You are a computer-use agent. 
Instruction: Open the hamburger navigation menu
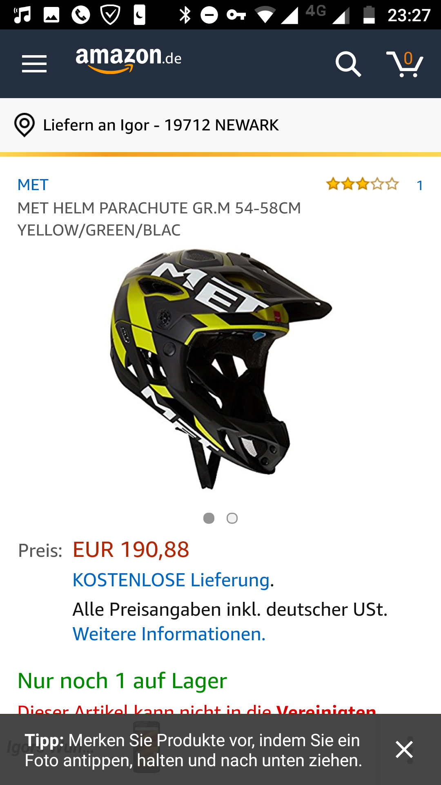coord(34,64)
